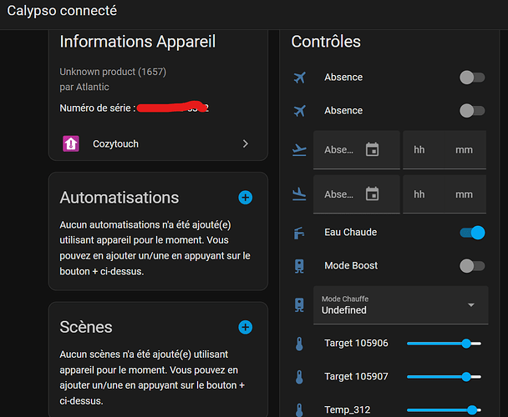Click thermometer icon next to Target 105906
Screen dimensions: 508x417
coord(299,344)
